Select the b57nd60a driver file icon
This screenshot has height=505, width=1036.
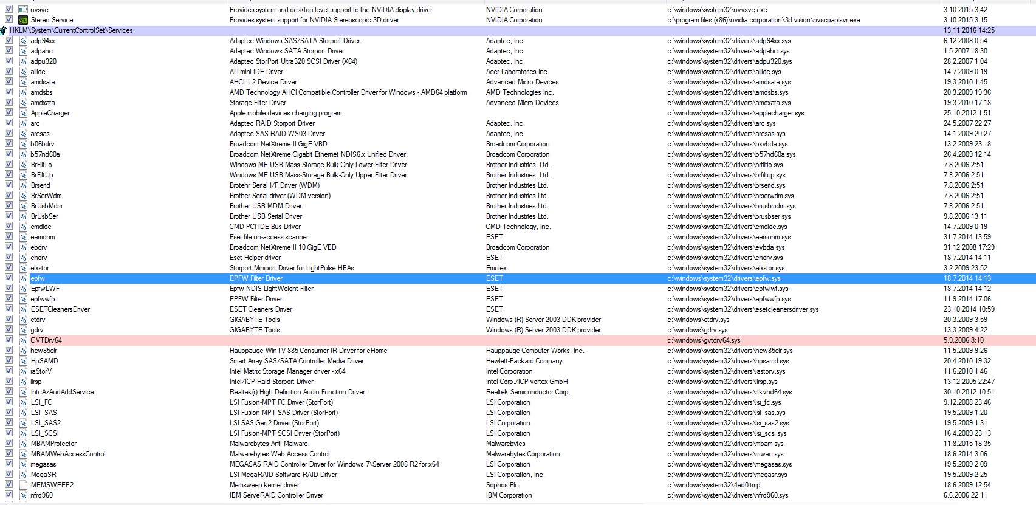click(x=23, y=154)
